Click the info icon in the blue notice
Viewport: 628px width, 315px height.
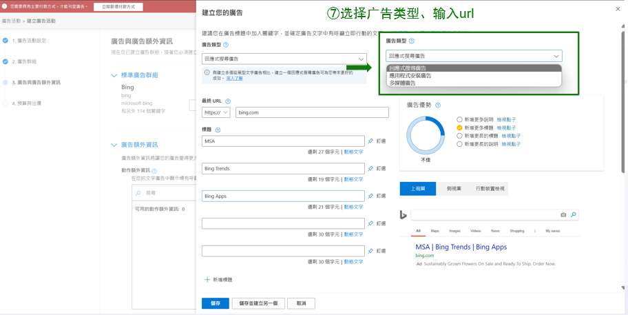tap(207, 72)
